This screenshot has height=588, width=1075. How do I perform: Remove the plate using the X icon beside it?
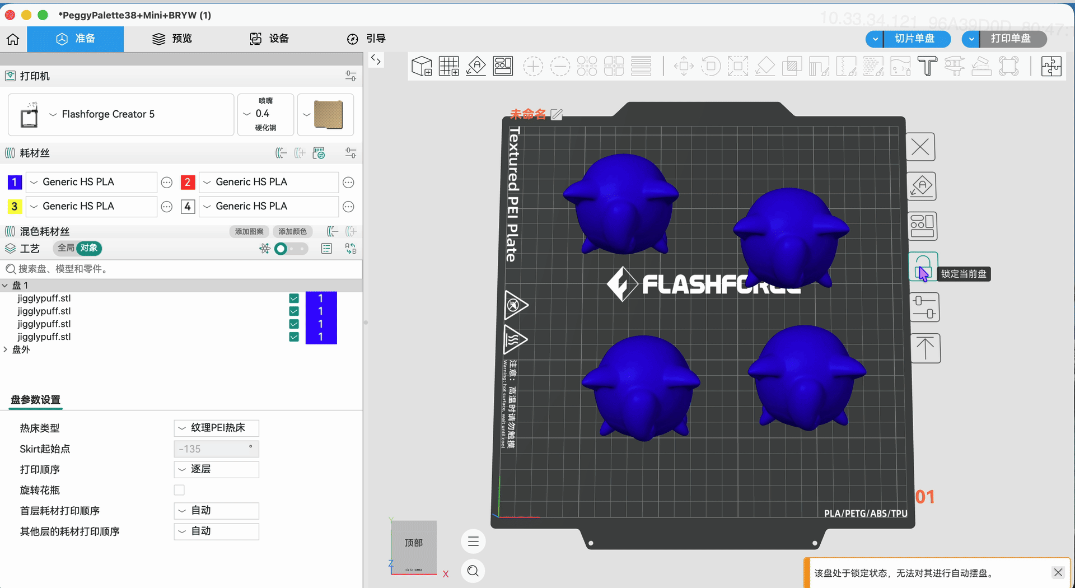coord(920,147)
